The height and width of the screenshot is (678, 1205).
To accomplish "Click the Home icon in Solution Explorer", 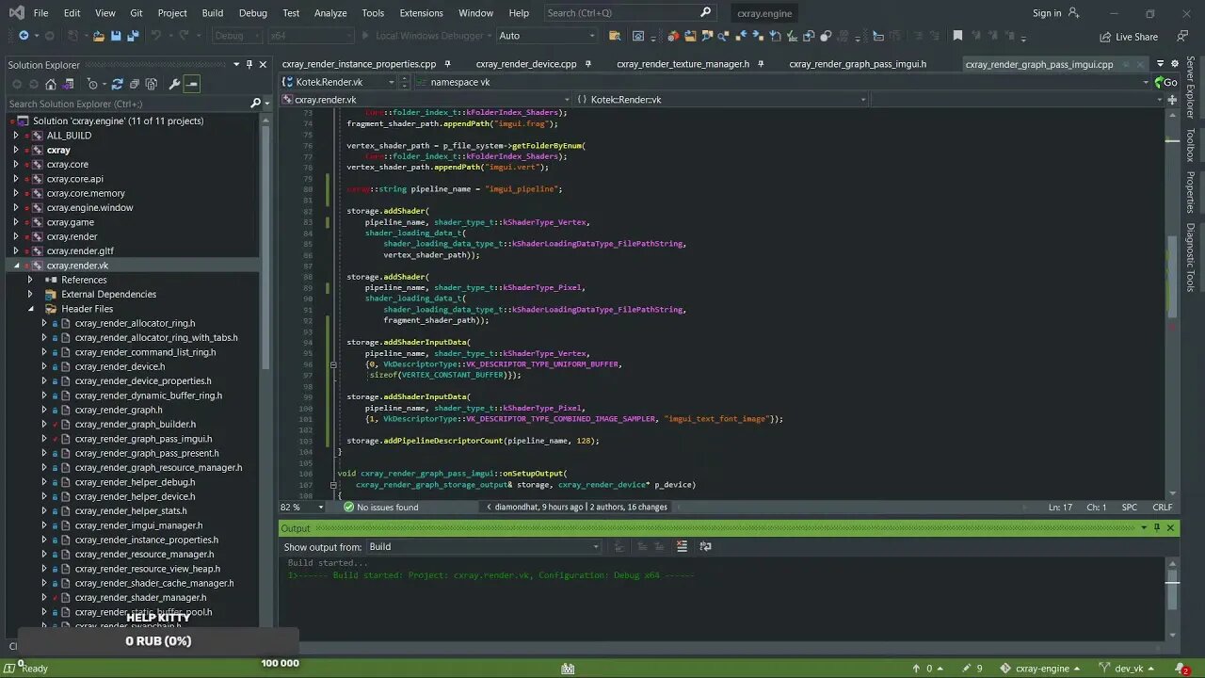I will 51,84.
